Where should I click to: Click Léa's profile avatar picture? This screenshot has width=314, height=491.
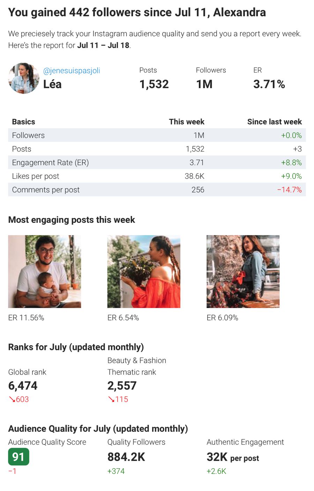(x=24, y=78)
